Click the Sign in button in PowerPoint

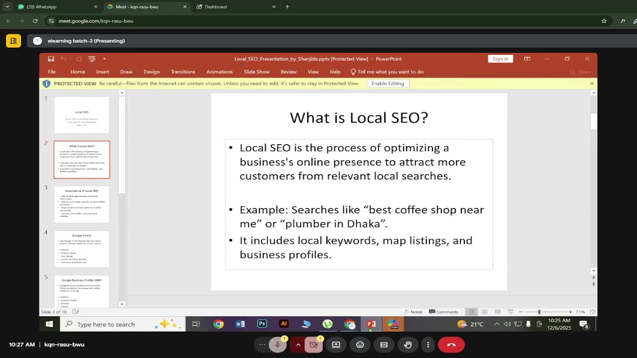coord(501,59)
